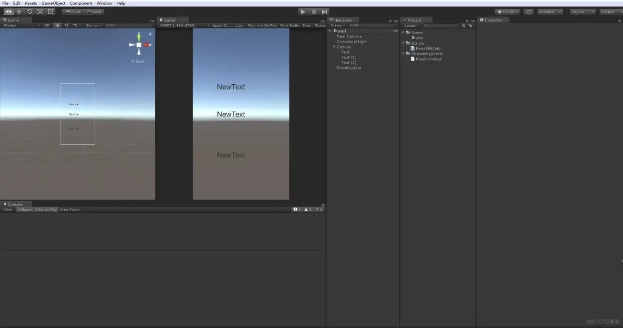Click the Step frame button
This screenshot has height=328, width=623.
point(325,12)
